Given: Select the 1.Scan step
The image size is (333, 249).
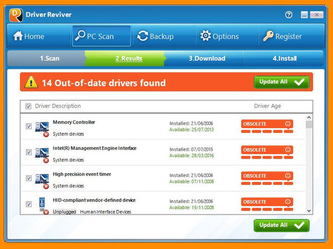Looking at the screenshot, I should (x=46, y=58).
